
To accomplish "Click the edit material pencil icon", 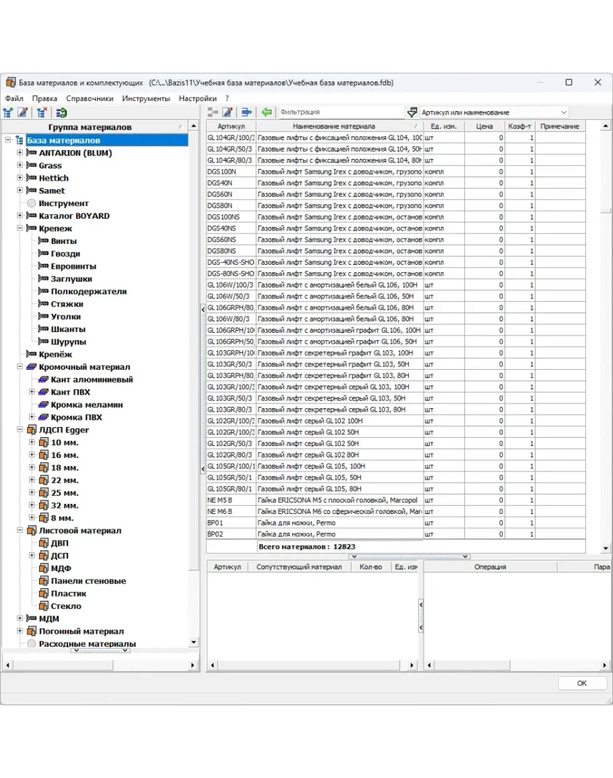I will pos(228,112).
